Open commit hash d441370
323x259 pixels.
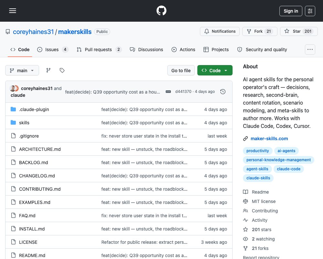point(183,92)
